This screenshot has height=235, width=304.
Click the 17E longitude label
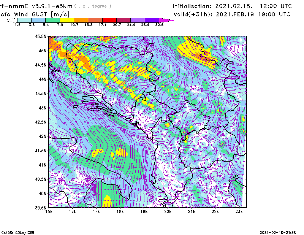[97, 211]
